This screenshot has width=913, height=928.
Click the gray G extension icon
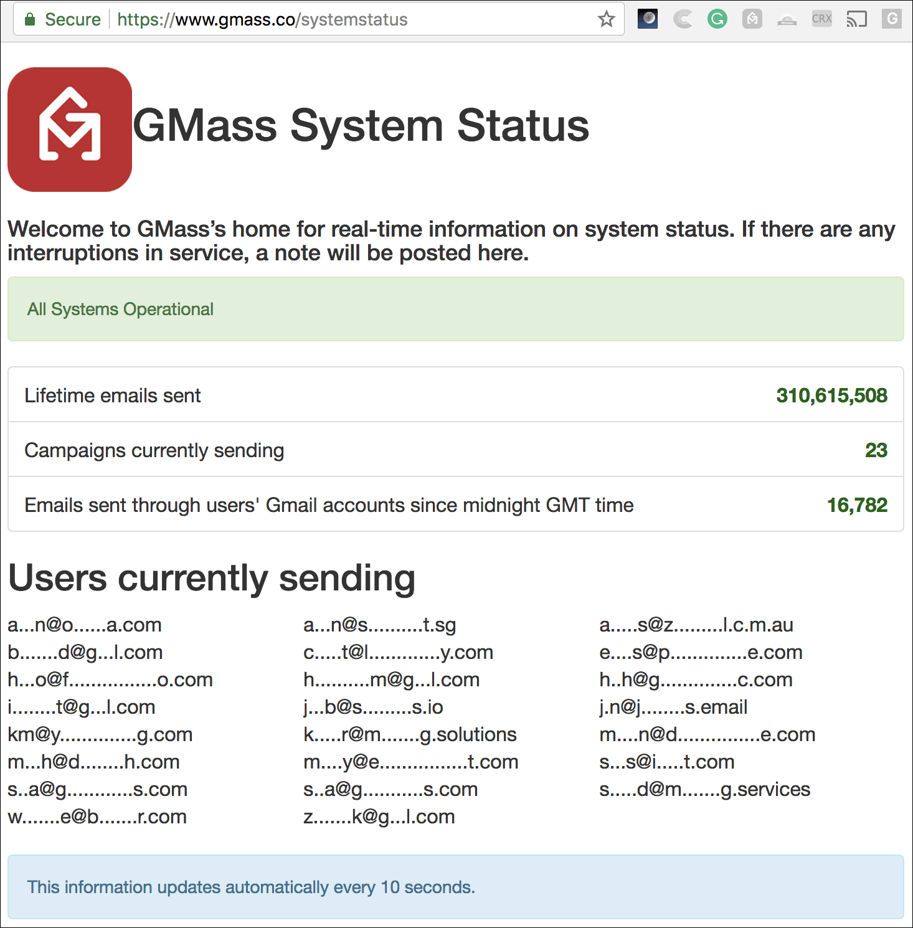click(x=892, y=19)
